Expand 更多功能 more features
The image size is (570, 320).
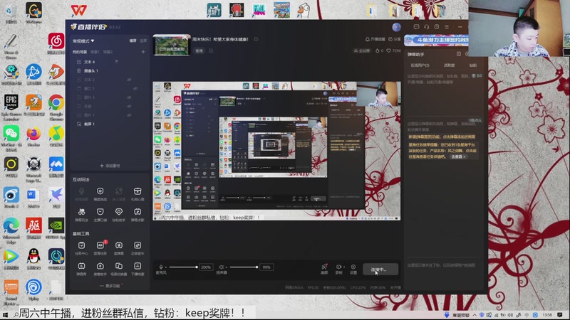pos(110,286)
